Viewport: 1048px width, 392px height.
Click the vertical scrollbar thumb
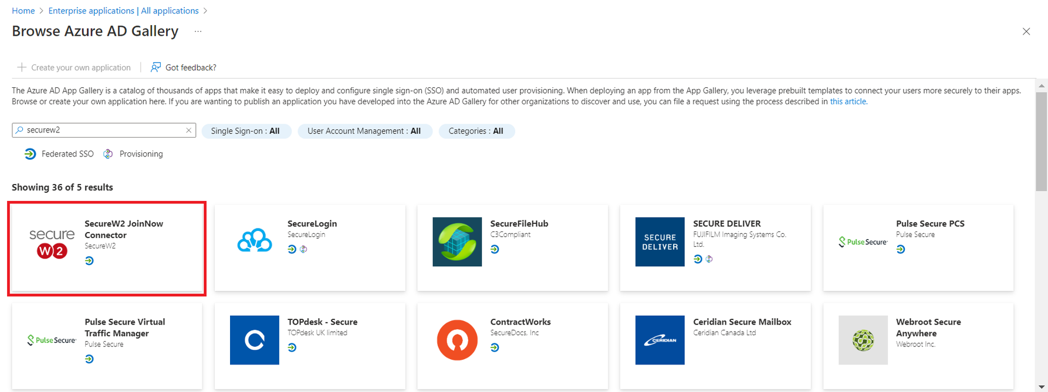click(1042, 142)
